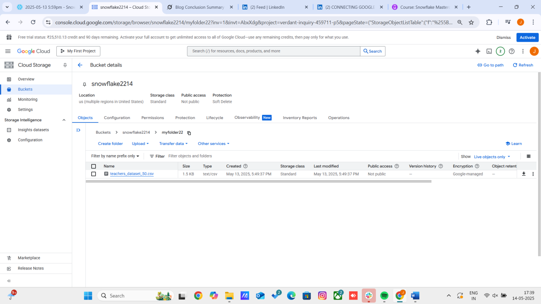Copy the myfolder22 path to clipboard
Image resolution: width=541 pixels, height=304 pixels.
coord(189,133)
